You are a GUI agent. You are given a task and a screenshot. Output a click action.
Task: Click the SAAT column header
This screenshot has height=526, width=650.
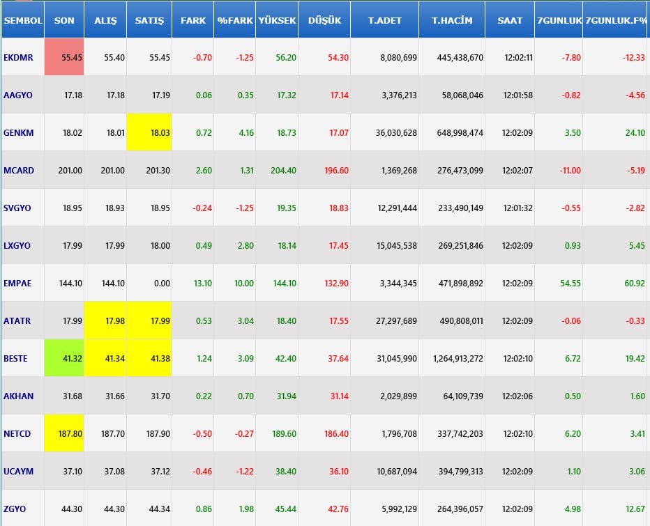coord(510,20)
